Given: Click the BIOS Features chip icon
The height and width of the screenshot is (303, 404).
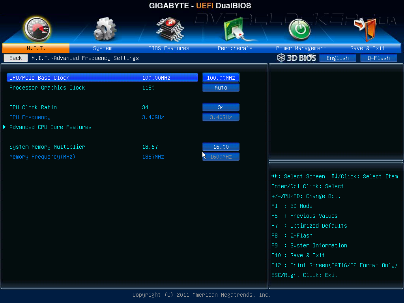Looking at the screenshot, I should [170, 29].
